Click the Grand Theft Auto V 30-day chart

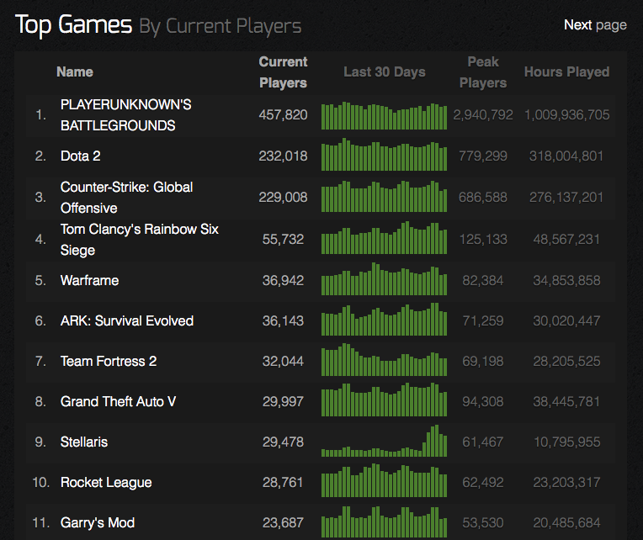(x=385, y=400)
